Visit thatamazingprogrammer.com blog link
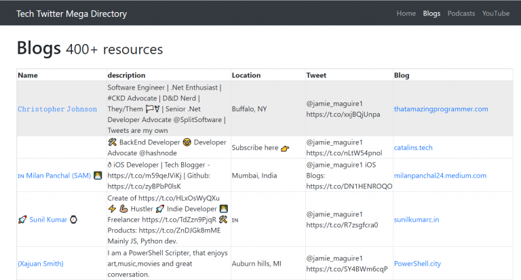The height and width of the screenshot is (280, 521). 441,109
